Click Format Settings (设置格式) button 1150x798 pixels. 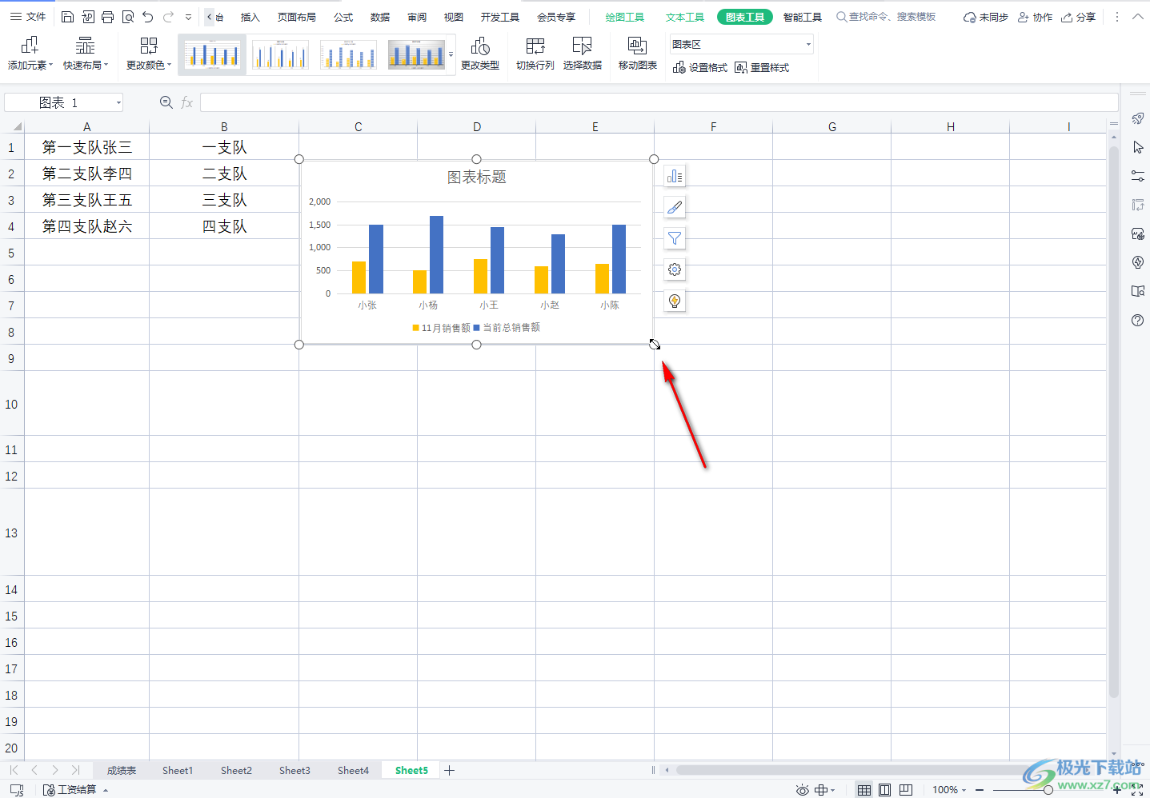coord(700,68)
